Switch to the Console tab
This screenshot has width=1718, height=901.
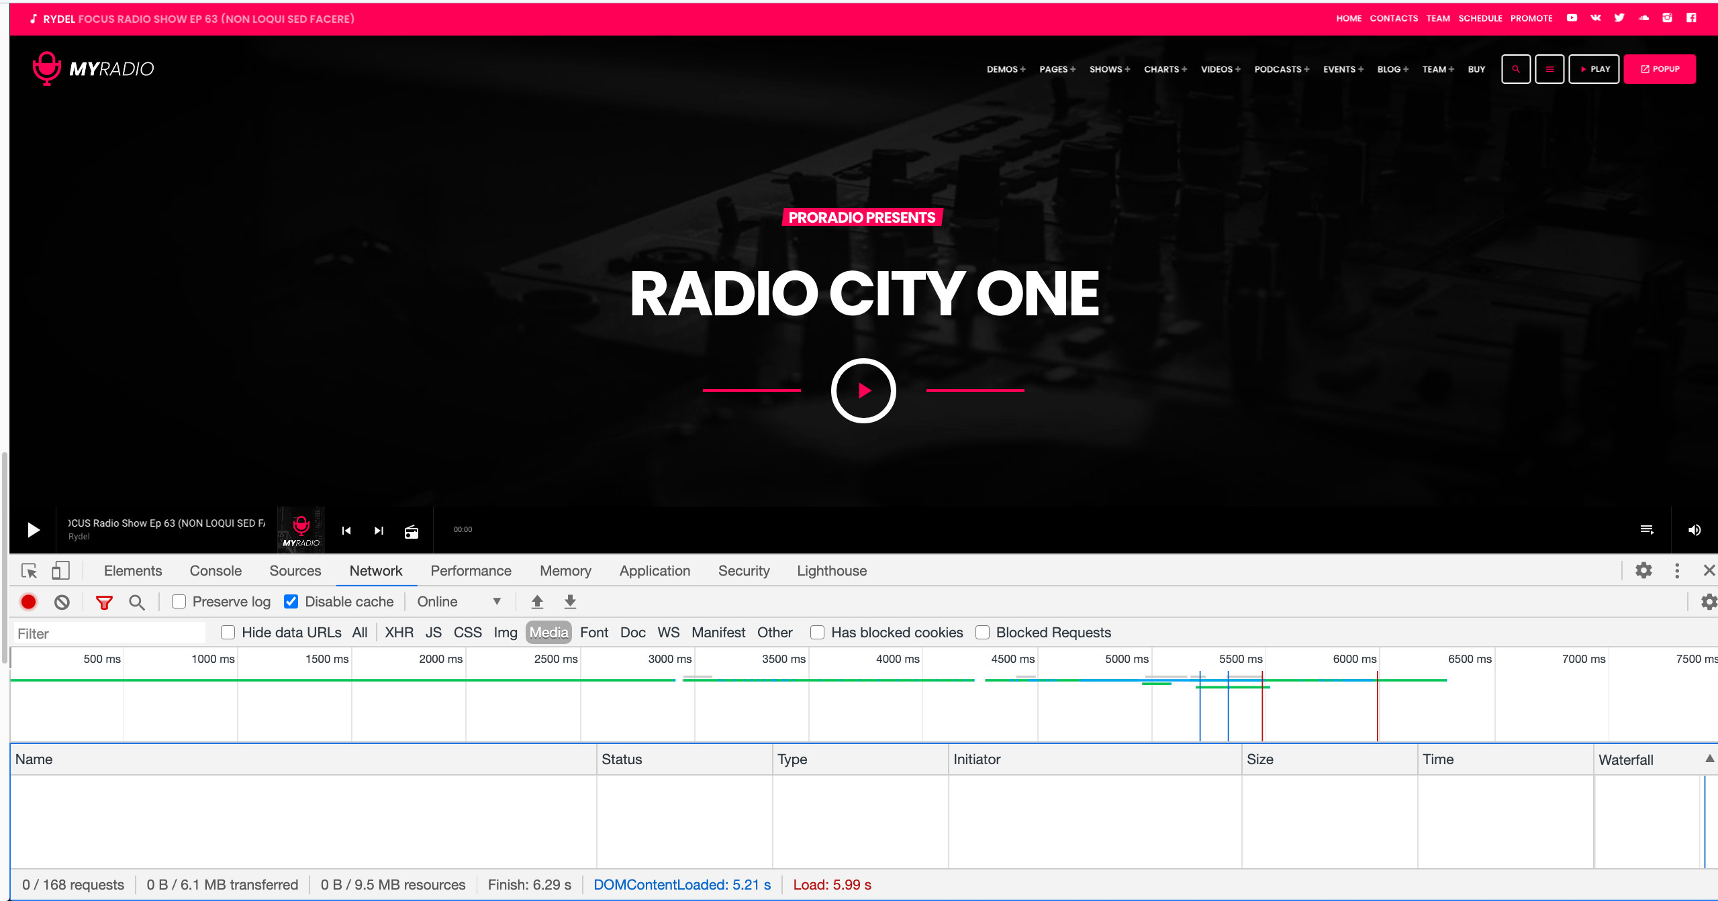[x=216, y=570]
